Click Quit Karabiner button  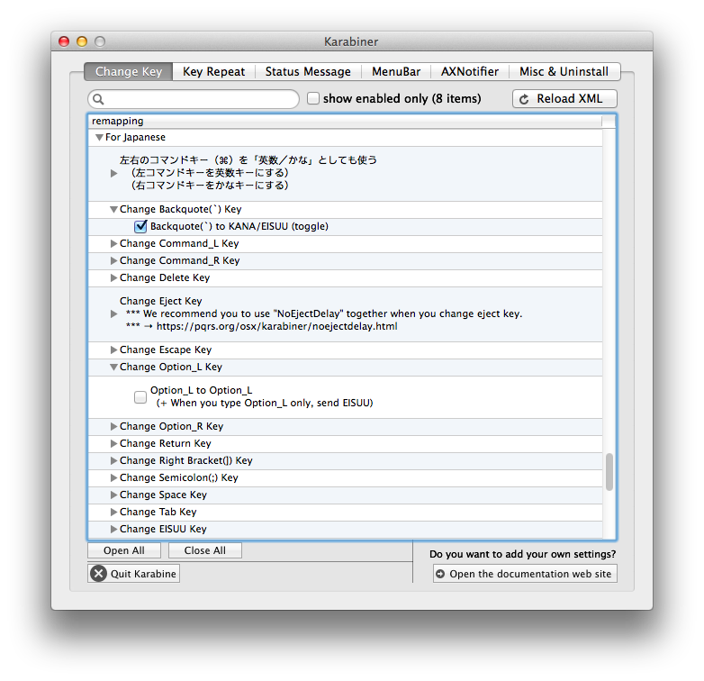[134, 574]
